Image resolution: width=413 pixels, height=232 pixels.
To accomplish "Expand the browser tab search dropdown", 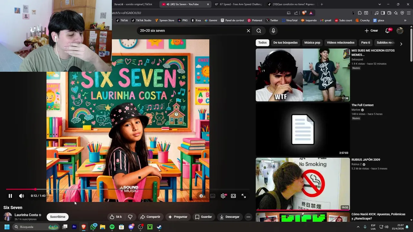I will [379, 4].
